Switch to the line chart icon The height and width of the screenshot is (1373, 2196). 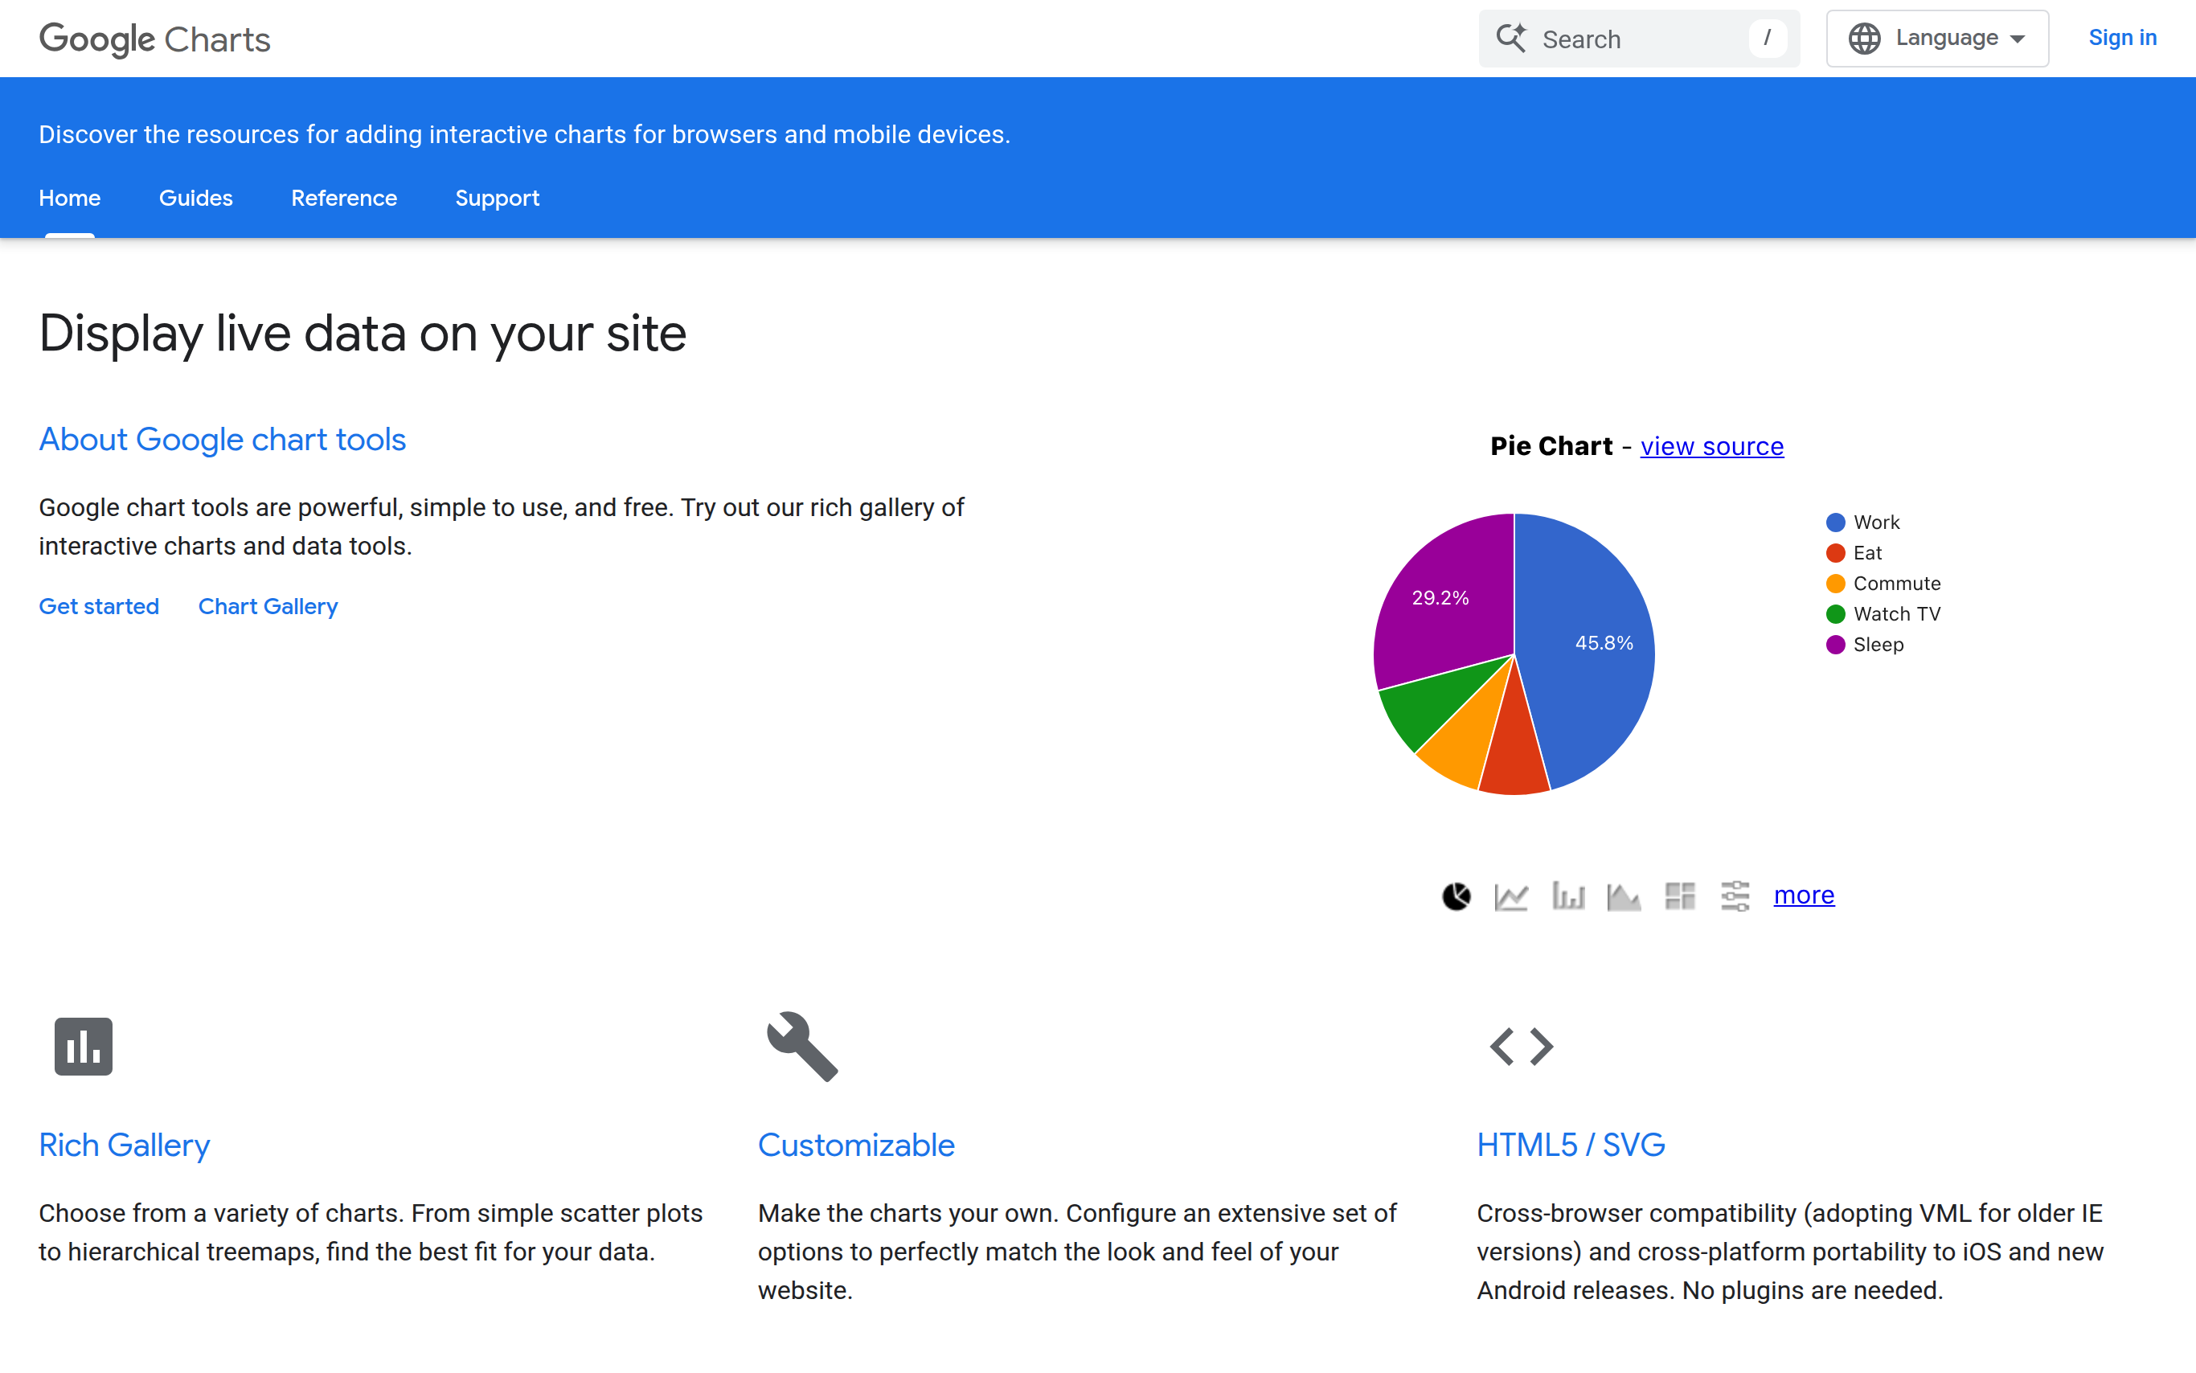[x=1511, y=896]
